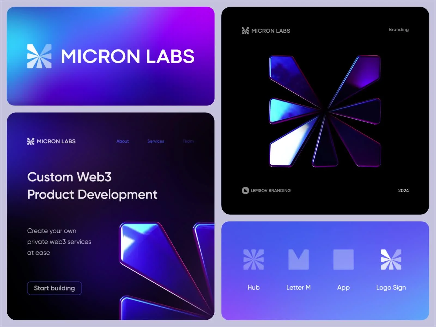Click the large 3D starburst logo
The height and width of the screenshot is (327, 436).
(x=325, y=111)
